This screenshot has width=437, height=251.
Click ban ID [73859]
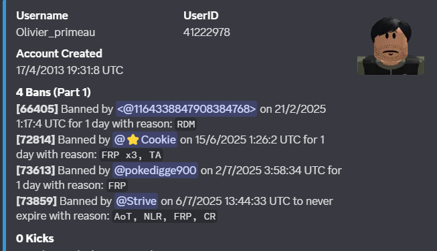[x=36, y=201]
